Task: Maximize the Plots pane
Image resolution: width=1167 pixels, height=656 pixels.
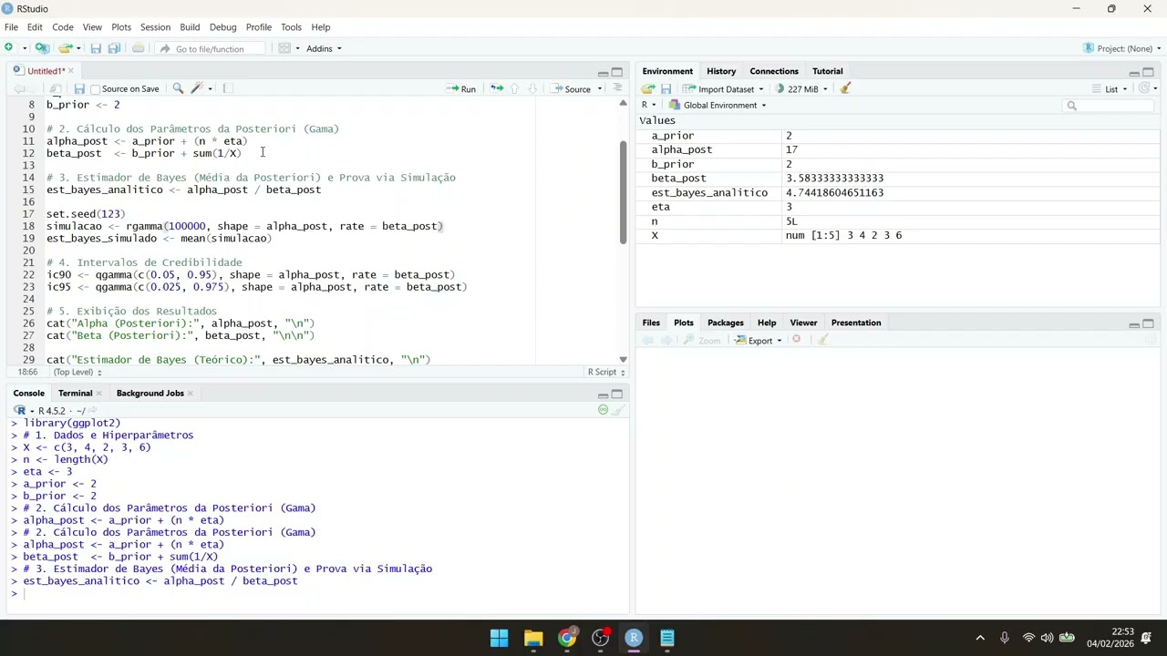Action: (x=1148, y=323)
